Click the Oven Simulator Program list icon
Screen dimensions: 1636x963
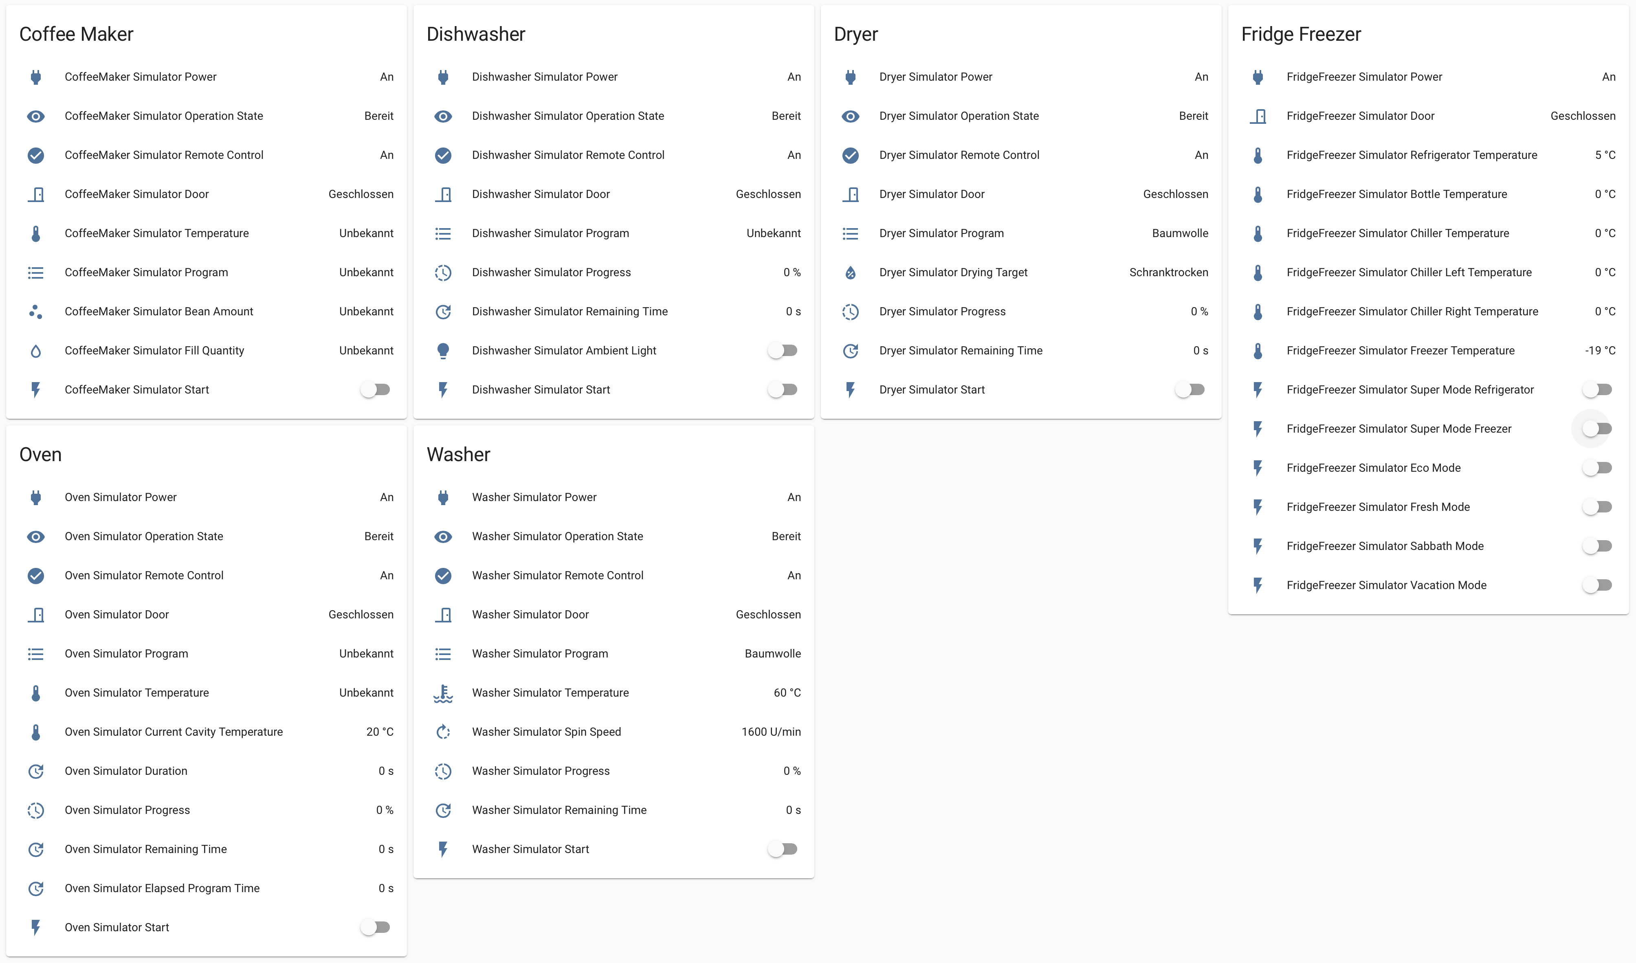click(36, 654)
